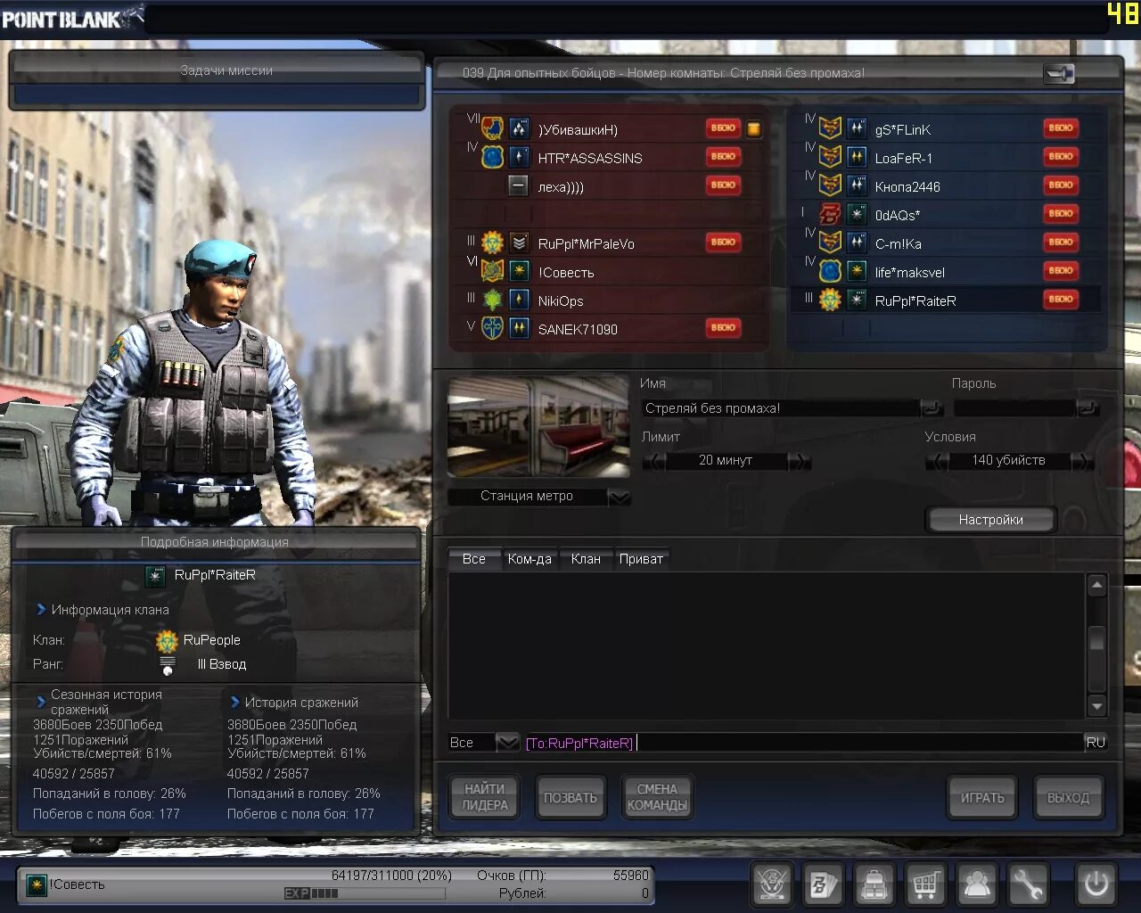
Task: Click the metro station map thumbnail
Action: point(538,426)
